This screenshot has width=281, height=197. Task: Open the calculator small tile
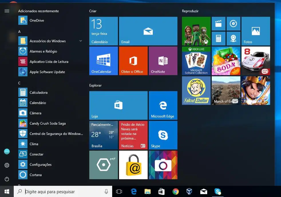218,39
